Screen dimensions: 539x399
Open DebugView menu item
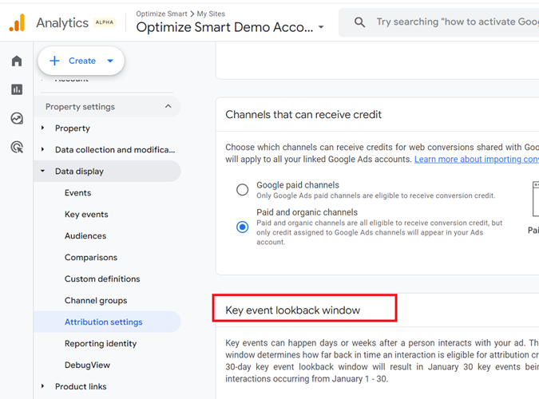(87, 365)
